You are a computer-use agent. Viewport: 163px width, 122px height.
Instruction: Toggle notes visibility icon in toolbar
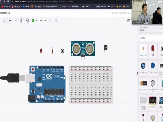point(27,21)
